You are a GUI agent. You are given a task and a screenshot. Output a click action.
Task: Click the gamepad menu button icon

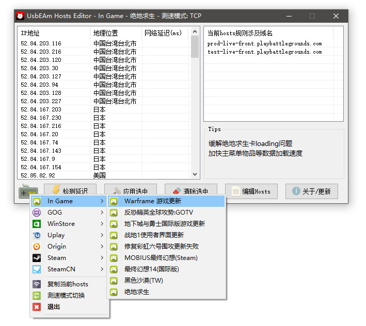[x=28, y=191]
